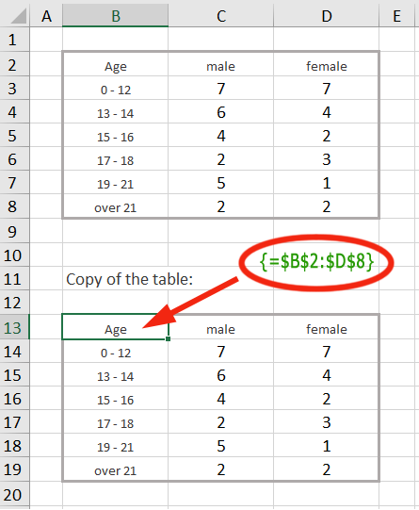Select cell C3 with male value 7
Image resolution: width=419 pixels, height=510 pixels.
click(x=221, y=88)
